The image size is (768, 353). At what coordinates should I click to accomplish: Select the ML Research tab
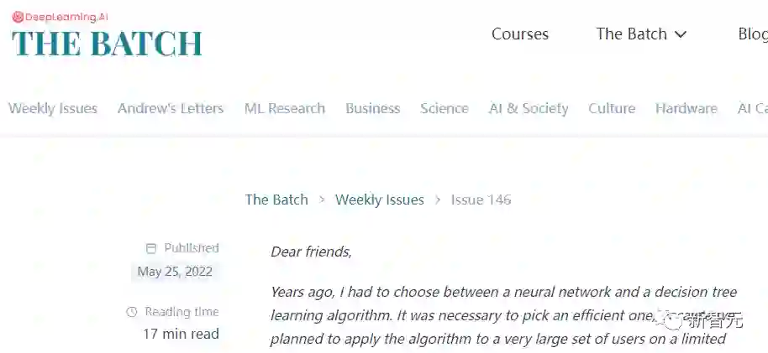pyautogui.click(x=284, y=108)
